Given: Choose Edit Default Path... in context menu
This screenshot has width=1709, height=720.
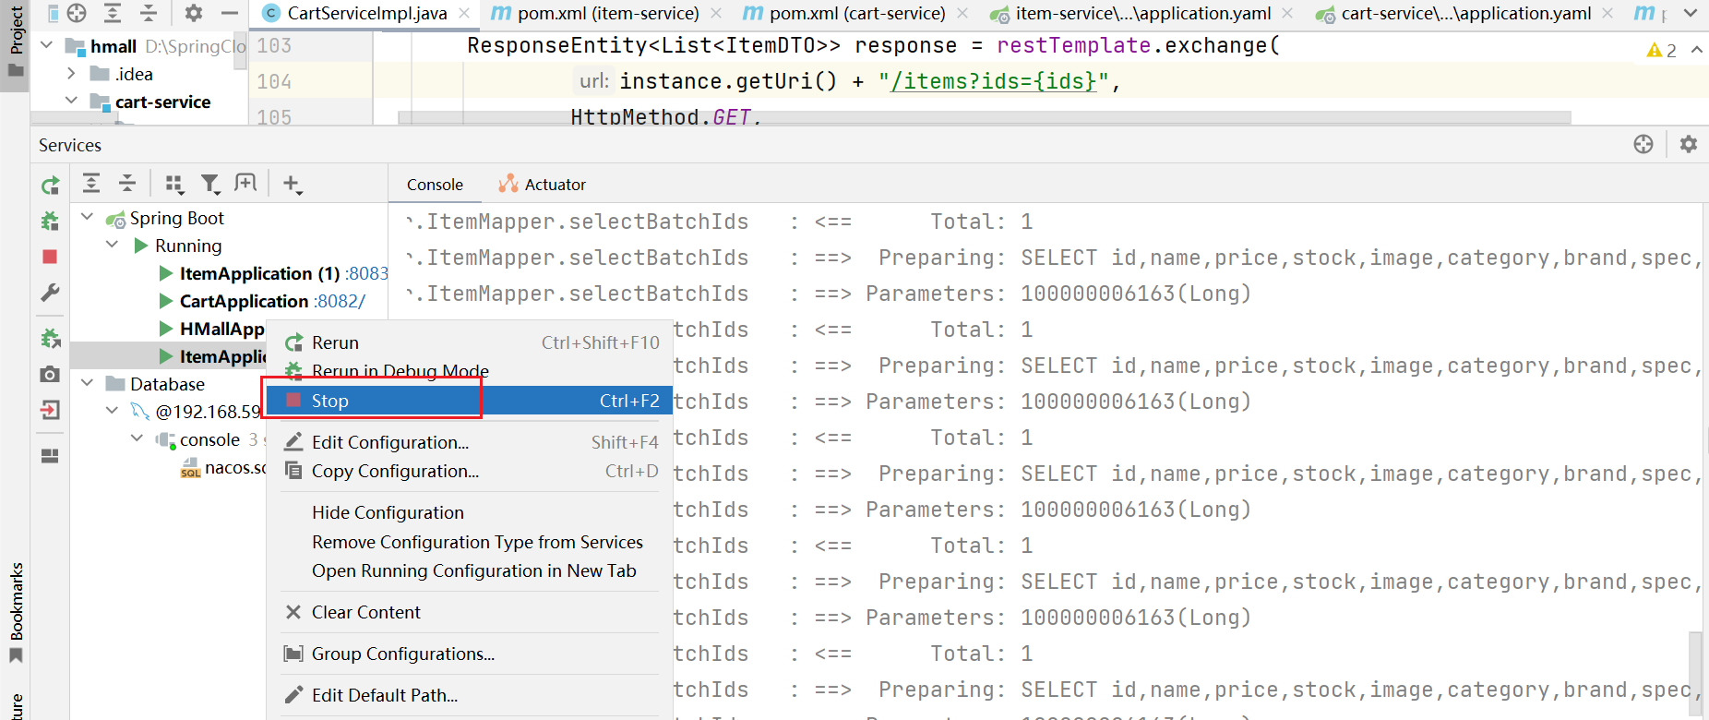Looking at the screenshot, I should pos(472,695).
